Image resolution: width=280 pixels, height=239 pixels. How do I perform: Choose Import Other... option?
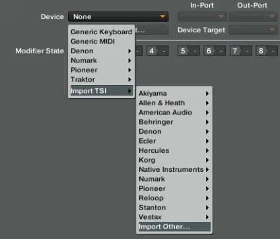pyautogui.click(x=174, y=226)
